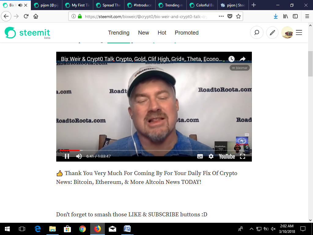
Task: Open page actions three-dot menu
Action: (x=221, y=16)
